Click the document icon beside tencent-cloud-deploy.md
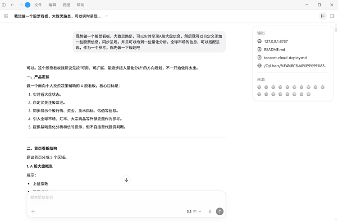Image resolution: width=338 pixels, height=222 pixels. (260, 58)
